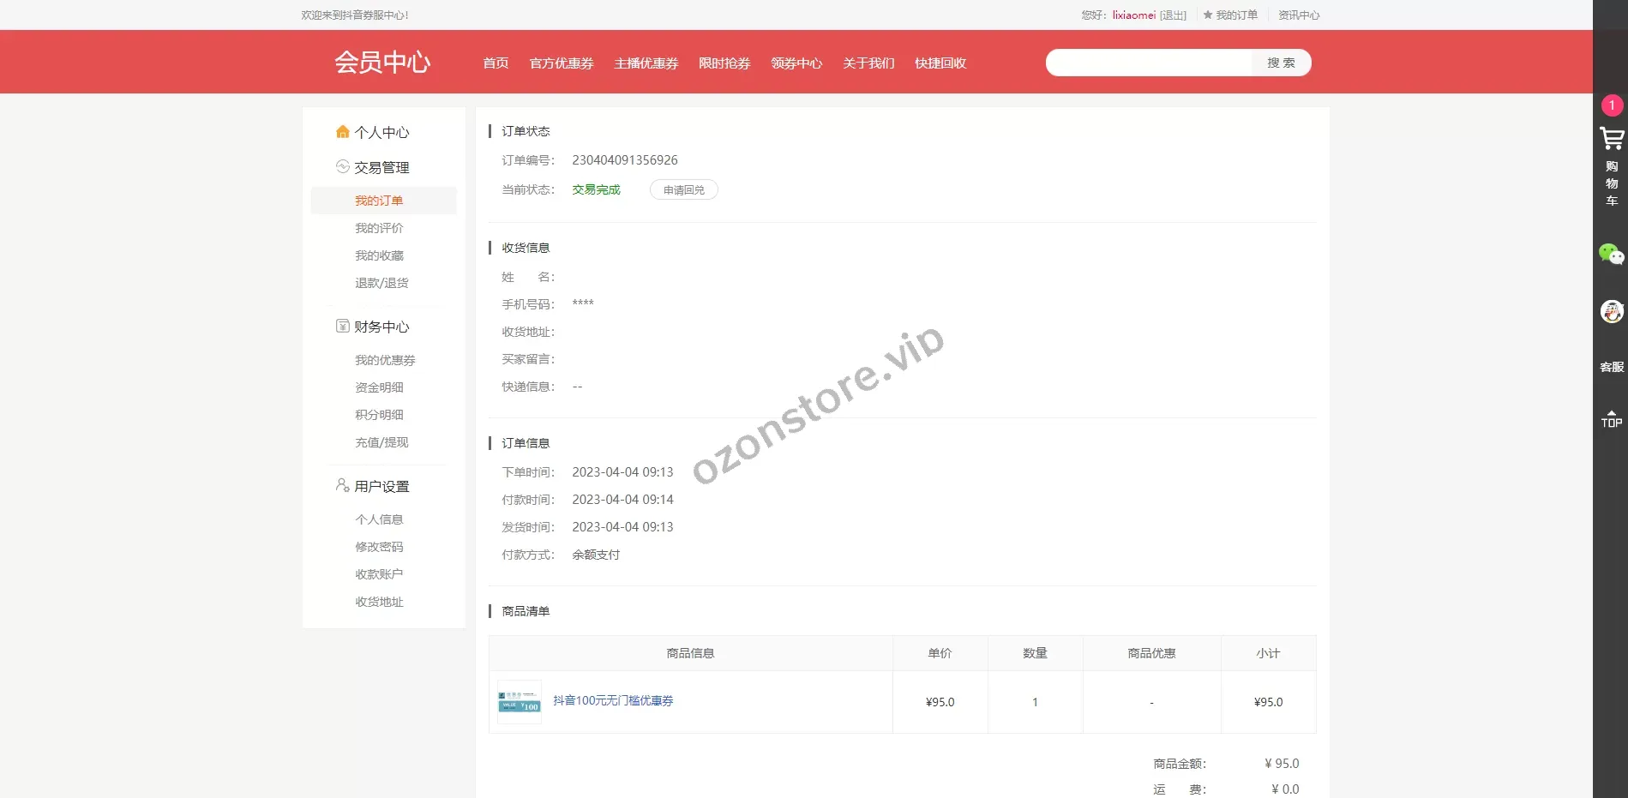This screenshot has width=1628, height=798.
Task: Click the 申请回兑 button
Action: [683, 189]
